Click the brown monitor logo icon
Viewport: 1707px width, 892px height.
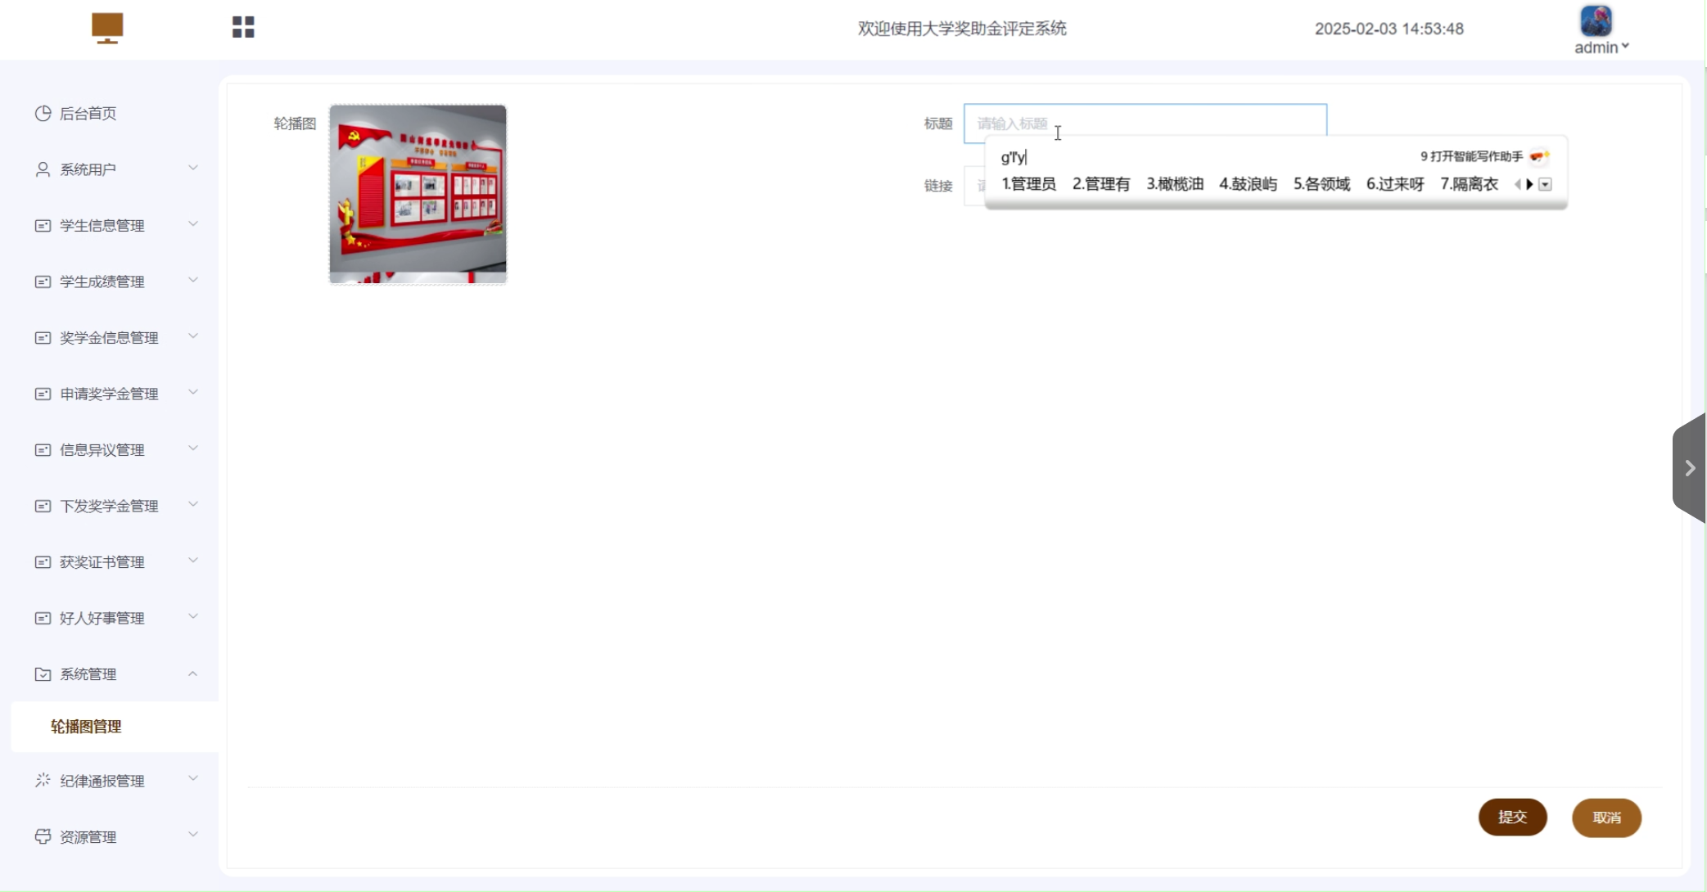[x=107, y=28]
